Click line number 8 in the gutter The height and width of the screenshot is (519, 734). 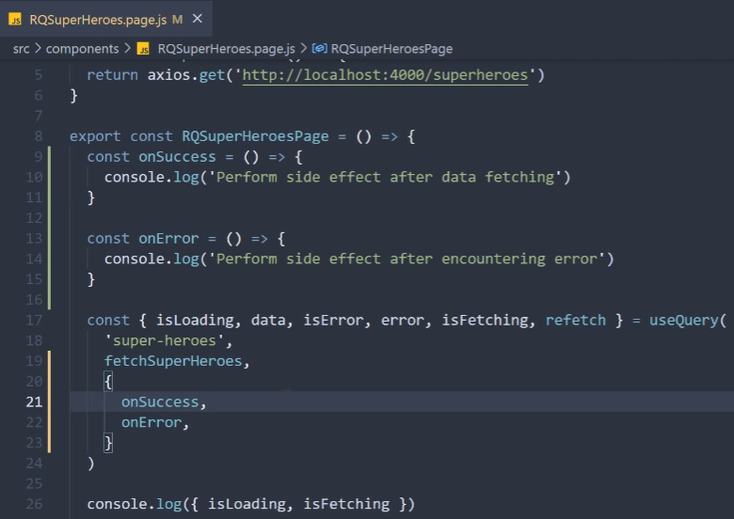[x=38, y=136]
